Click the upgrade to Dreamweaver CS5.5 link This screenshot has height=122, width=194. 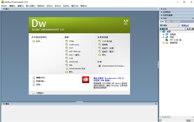[x=109, y=79]
